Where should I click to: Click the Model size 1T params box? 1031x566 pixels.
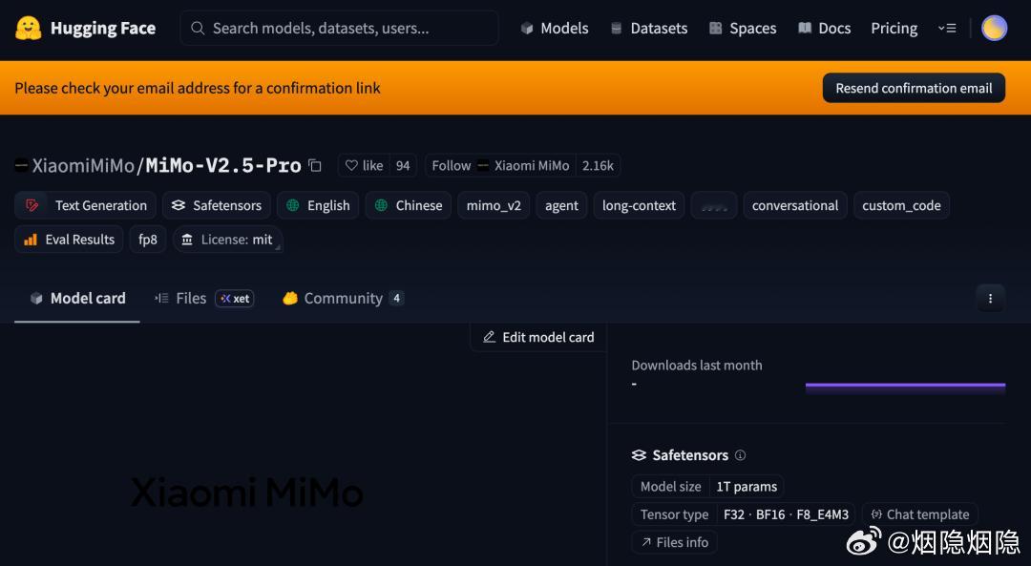707,487
